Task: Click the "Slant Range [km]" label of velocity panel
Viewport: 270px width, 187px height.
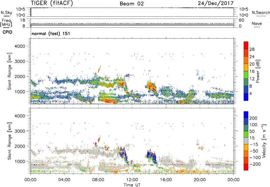Action: 9,141
